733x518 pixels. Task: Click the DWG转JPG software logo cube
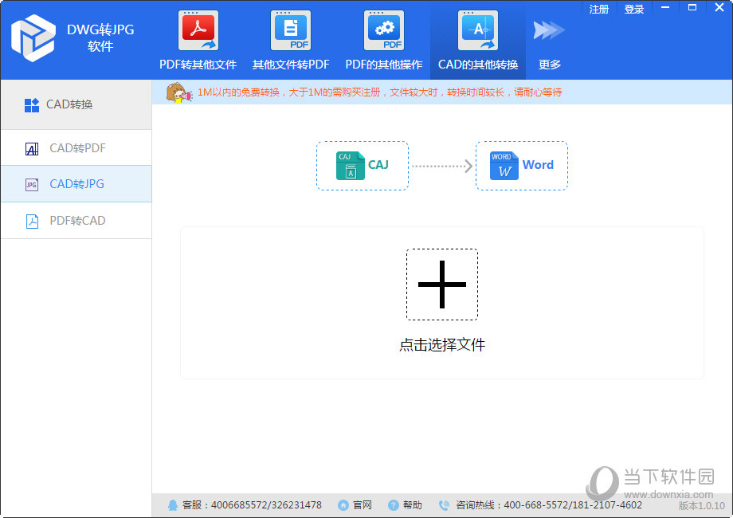click(33, 38)
